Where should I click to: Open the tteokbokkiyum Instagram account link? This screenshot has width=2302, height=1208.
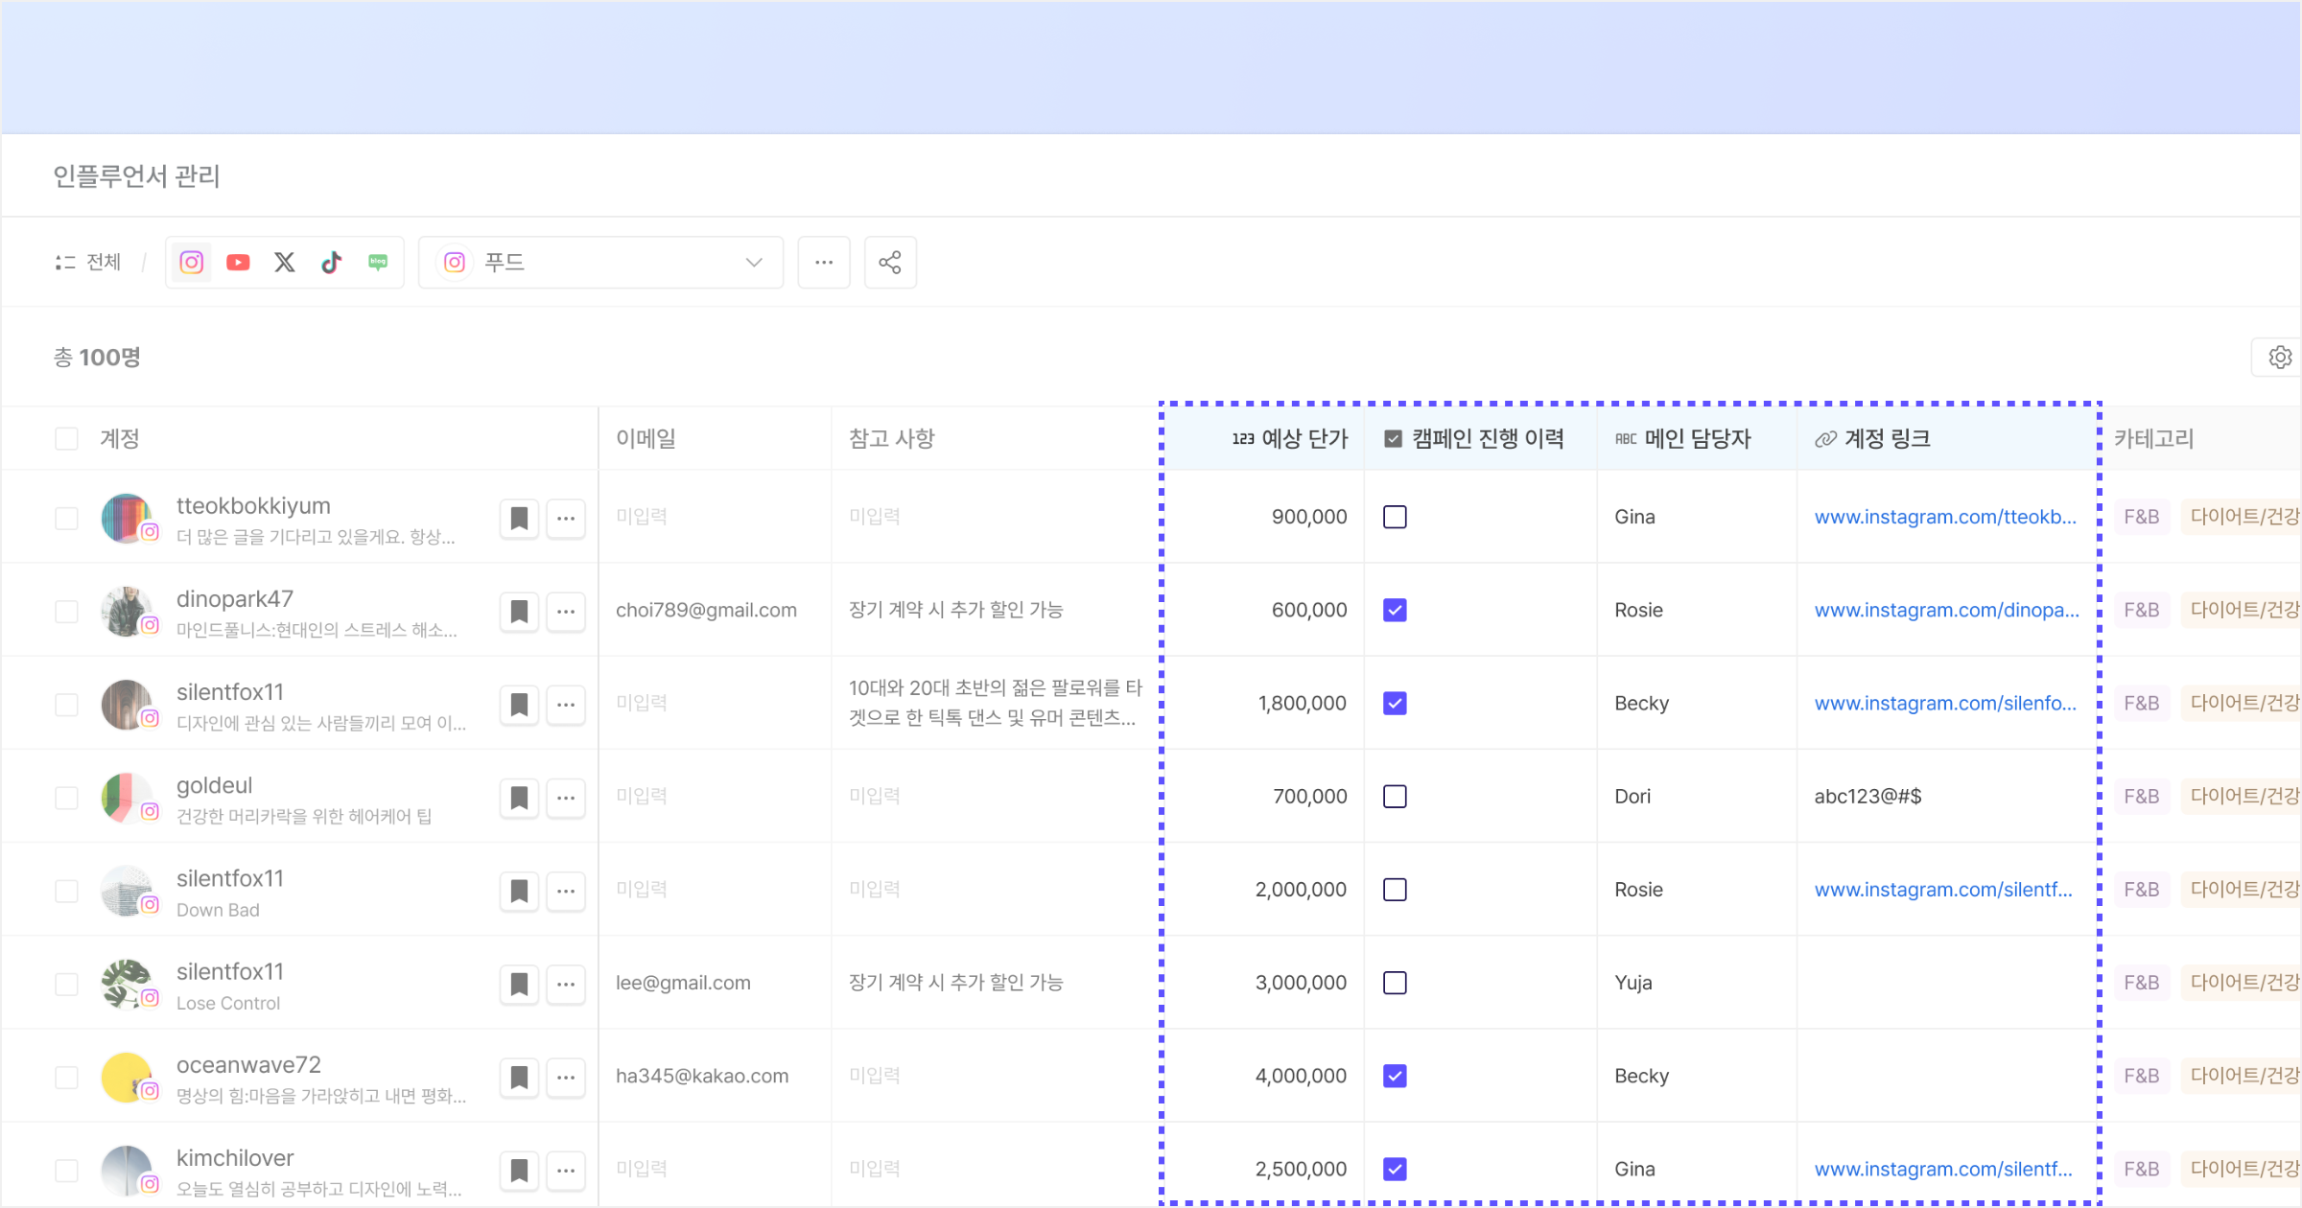pos(1944,518)
